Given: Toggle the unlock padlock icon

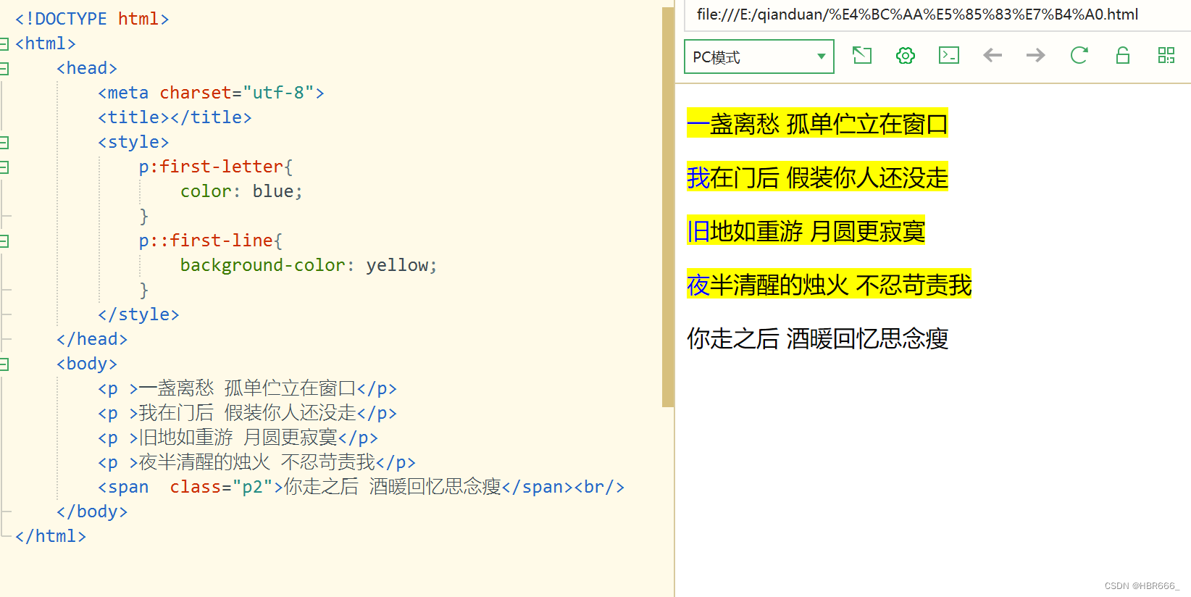Looking at the screenshot, I should tap(1123, 55).
